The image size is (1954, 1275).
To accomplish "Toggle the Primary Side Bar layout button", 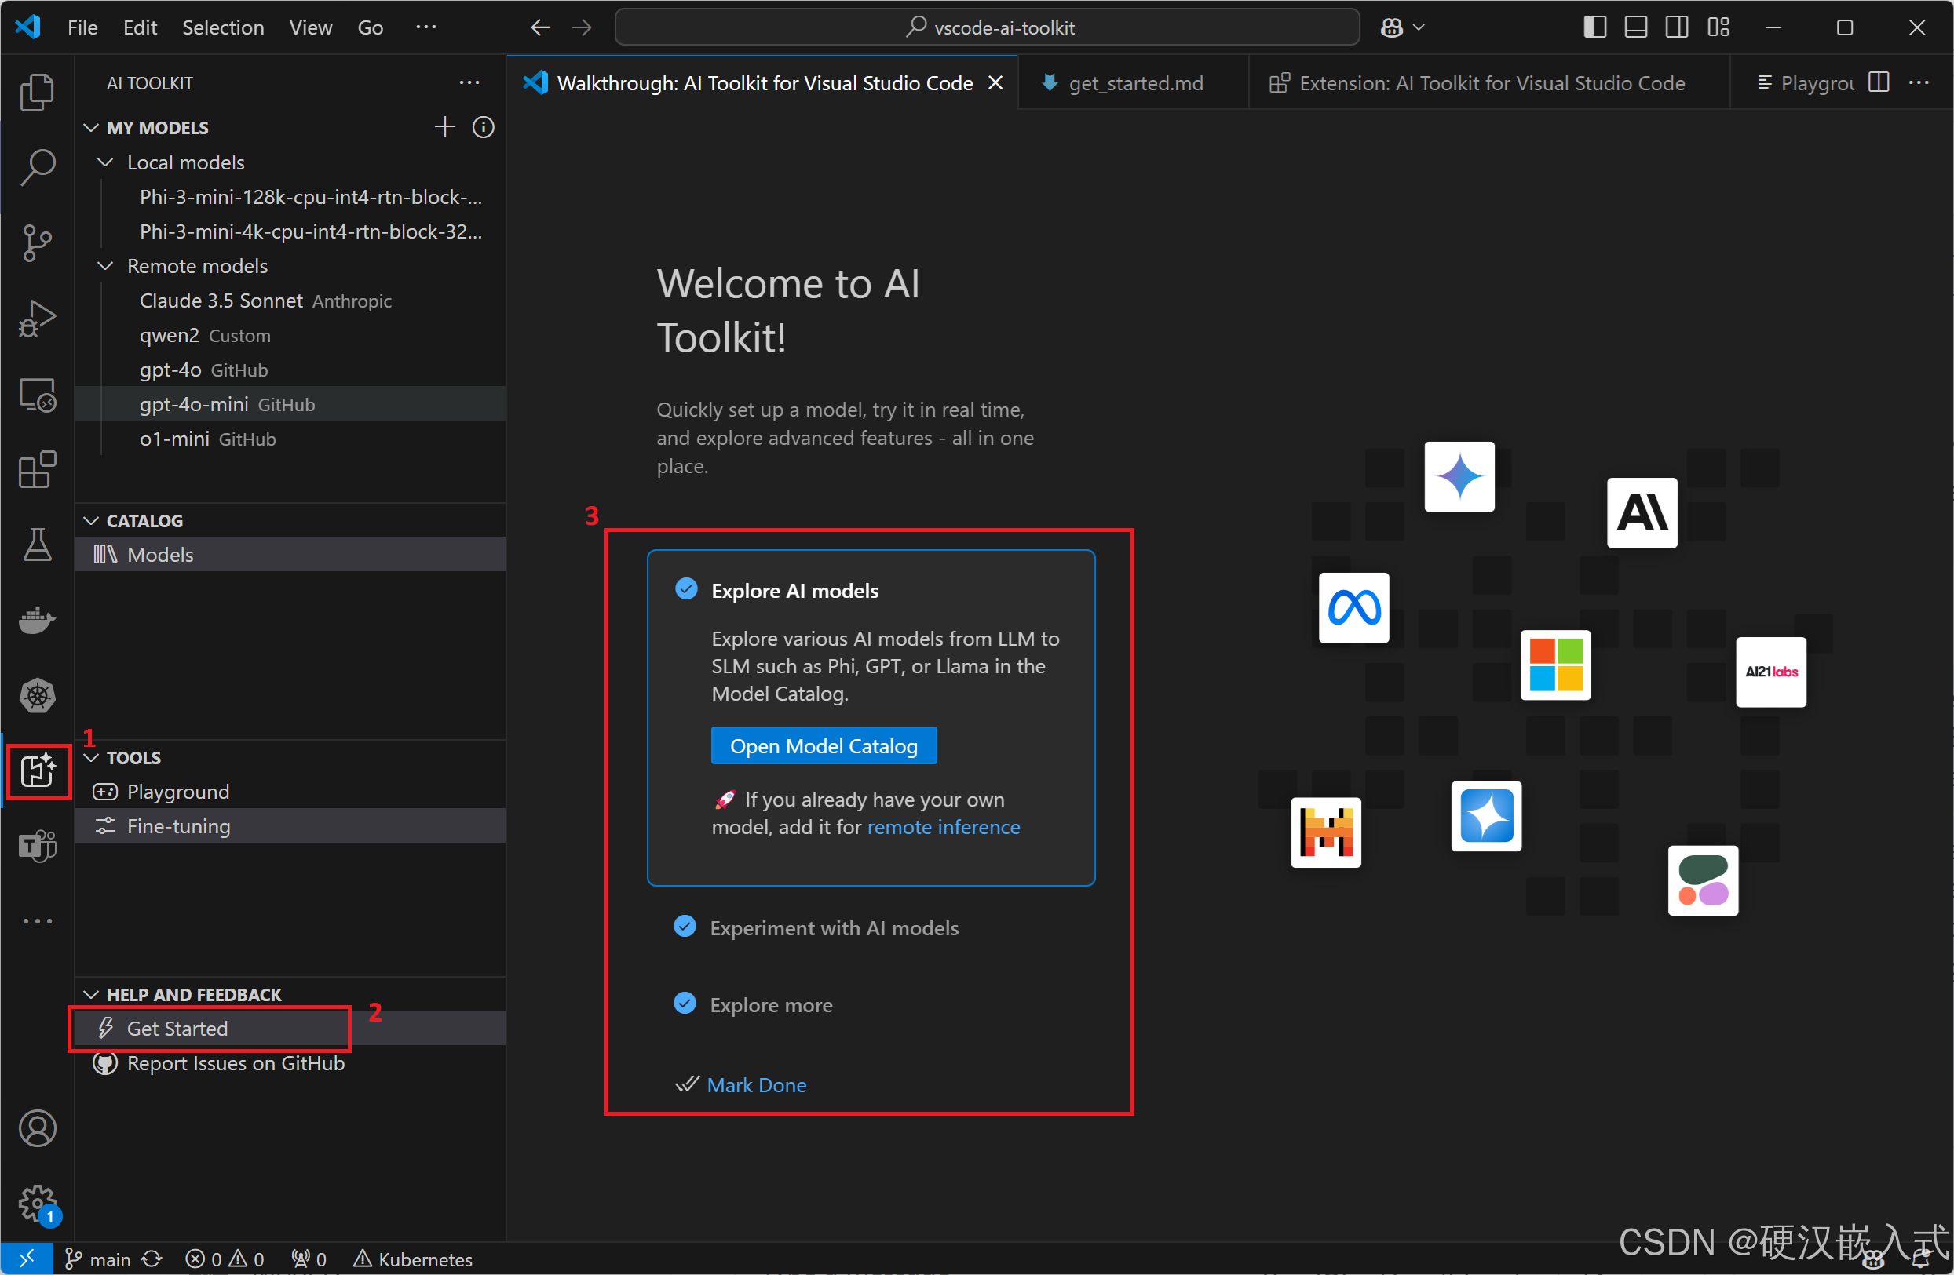I will (1594, 27).
